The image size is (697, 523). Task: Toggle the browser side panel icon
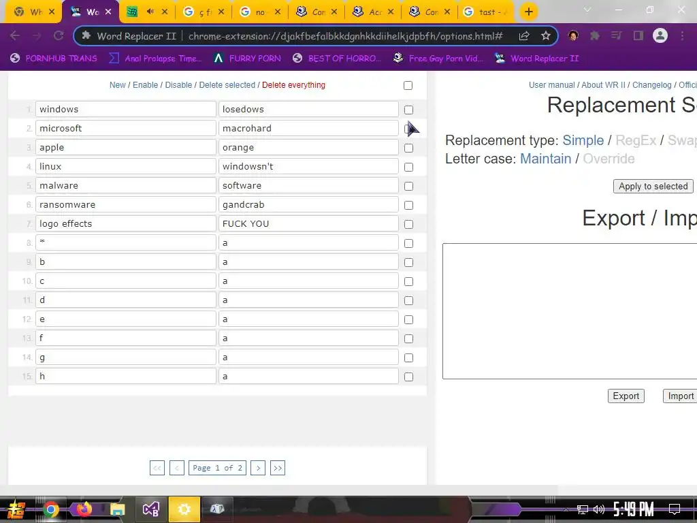[x=638, y=35]
